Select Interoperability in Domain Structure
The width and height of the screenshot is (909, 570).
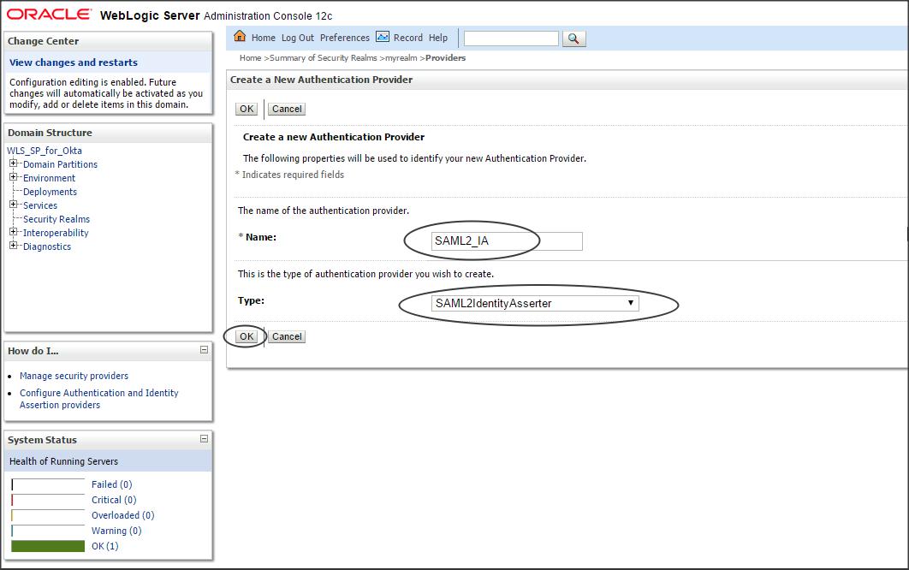pos(56,233)
